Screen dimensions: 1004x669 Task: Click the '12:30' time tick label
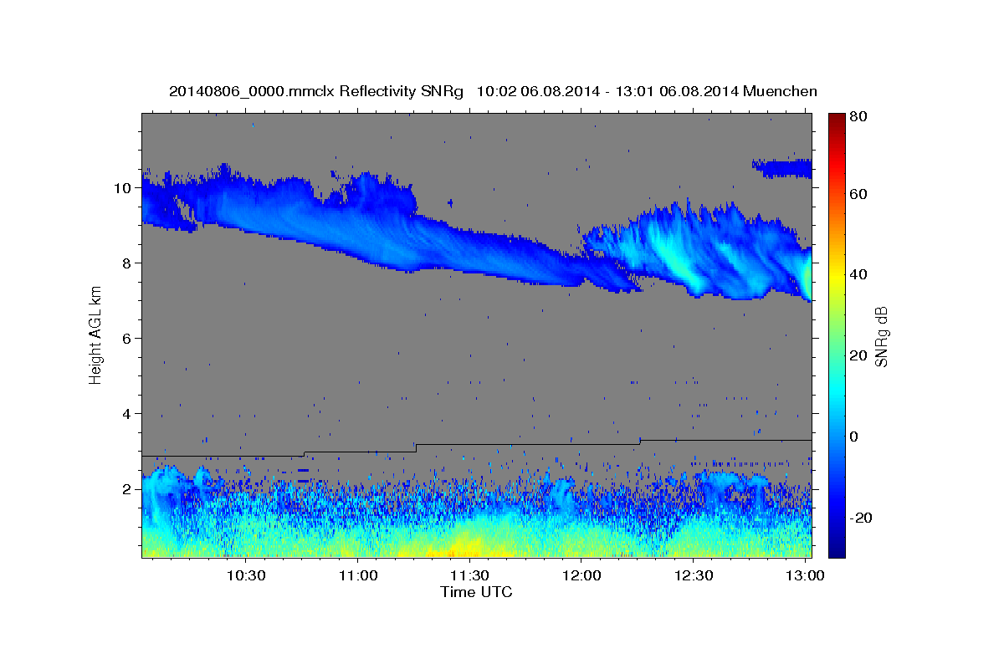694,575
